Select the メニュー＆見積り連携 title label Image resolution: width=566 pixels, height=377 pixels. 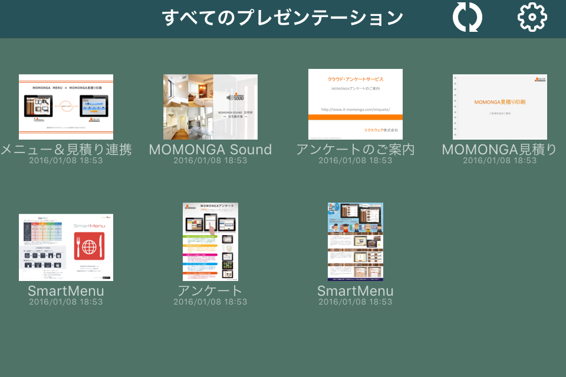[66, 150]
